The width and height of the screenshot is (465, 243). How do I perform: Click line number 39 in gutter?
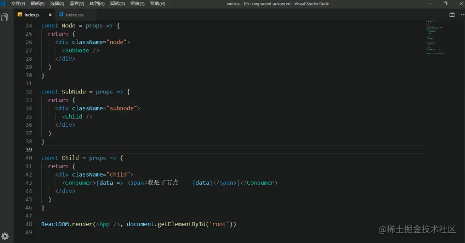pos(29,149)
